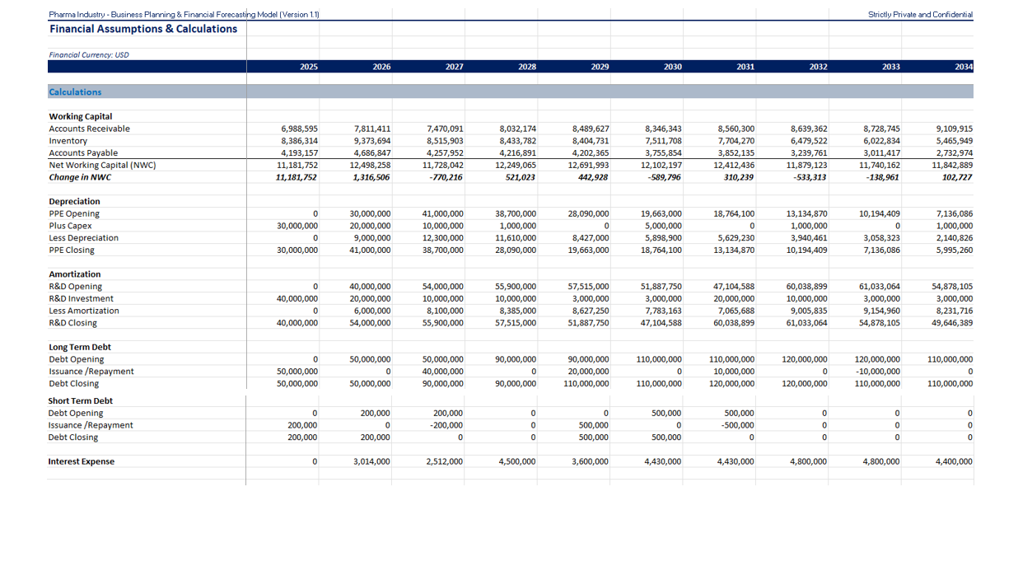
Task: Click the Net Working Capital (NWC) label
Action: tap(102, 165)
